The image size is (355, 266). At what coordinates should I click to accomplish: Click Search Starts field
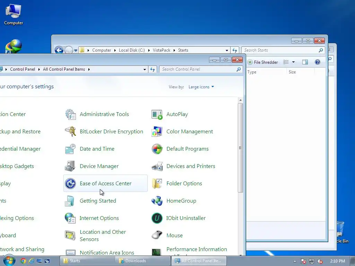(x=283, y=50)
